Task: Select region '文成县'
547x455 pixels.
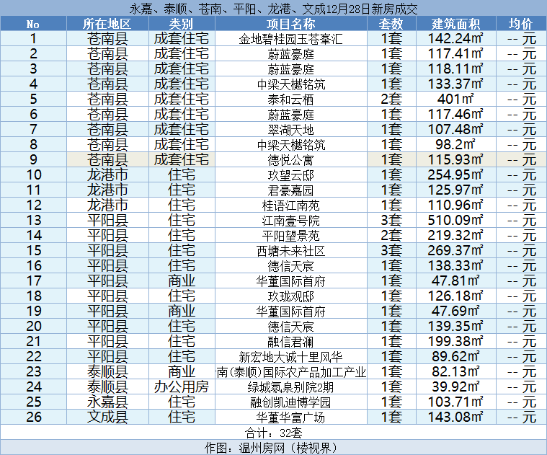Action: 107,417
